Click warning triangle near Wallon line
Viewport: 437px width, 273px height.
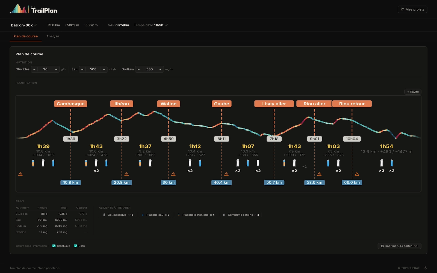pyautogui.click(x=173, y=174)
